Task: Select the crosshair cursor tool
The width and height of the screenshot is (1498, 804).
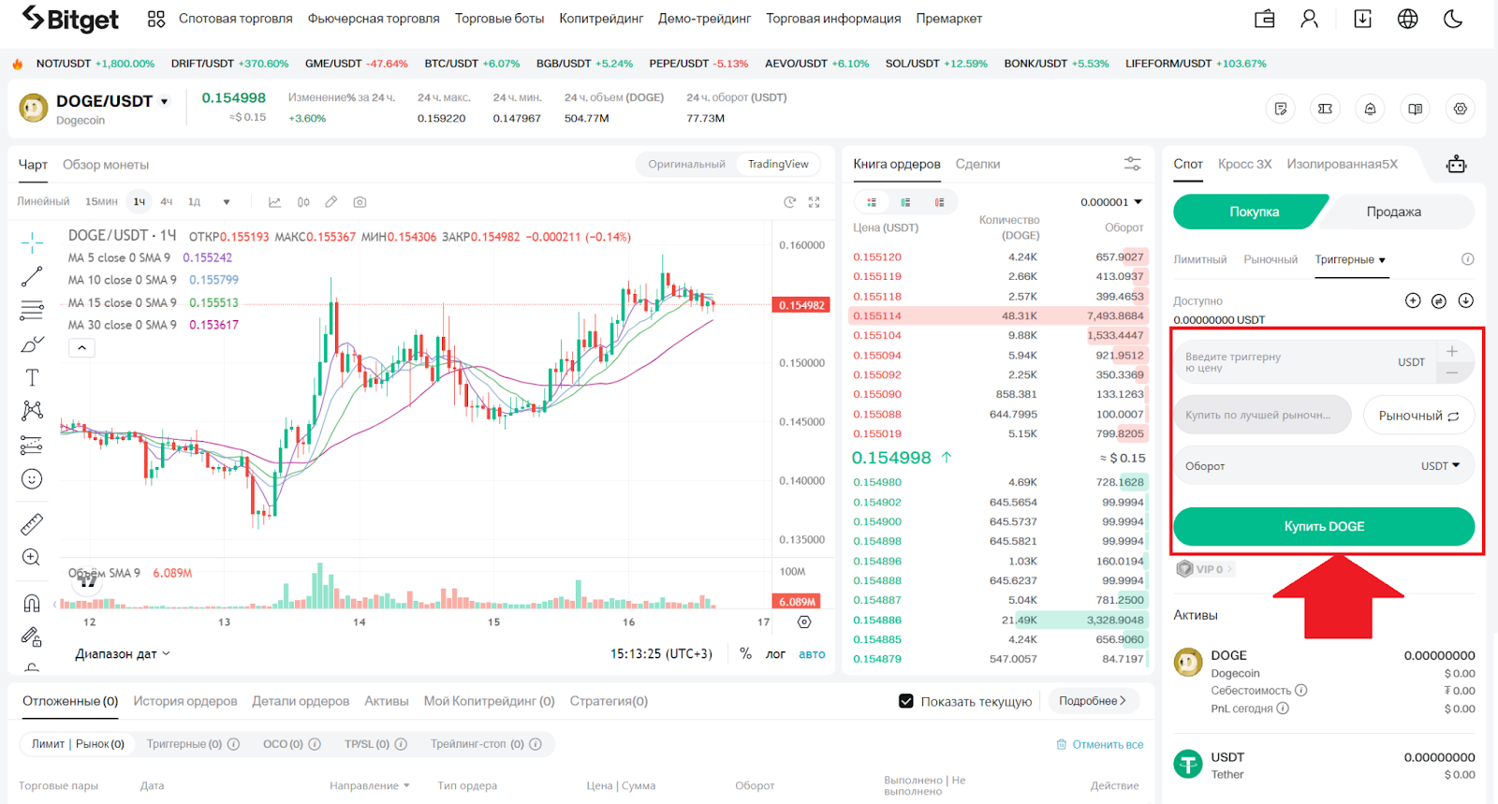Action: [32, 243]
